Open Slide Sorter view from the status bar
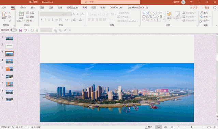 (x=165, y=127)
